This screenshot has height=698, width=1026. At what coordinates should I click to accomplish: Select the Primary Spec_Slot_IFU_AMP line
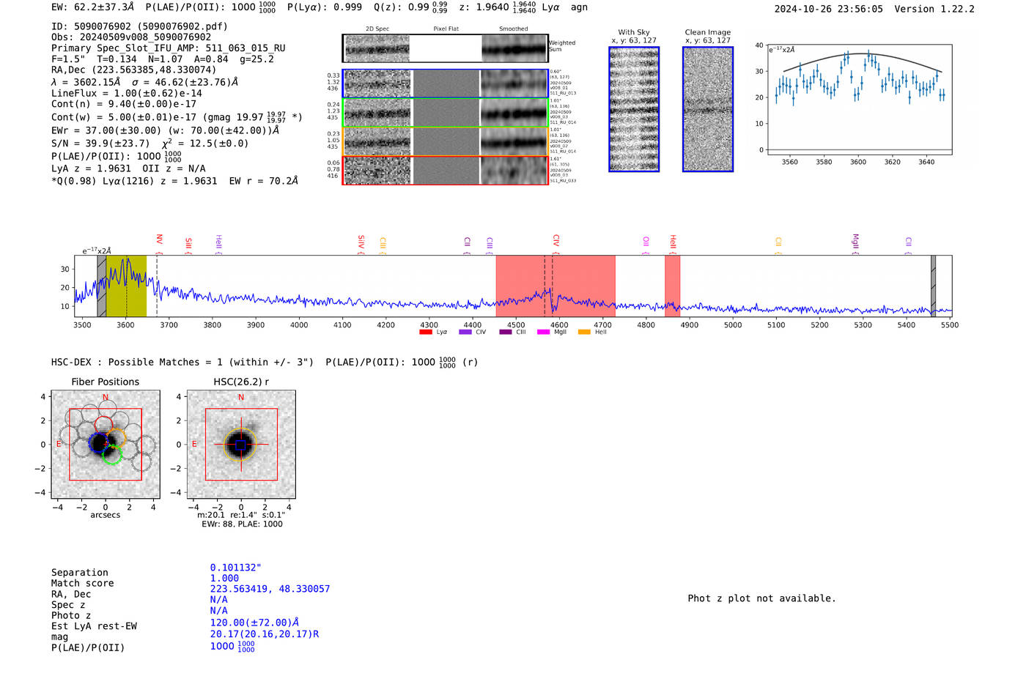[169, 48]
